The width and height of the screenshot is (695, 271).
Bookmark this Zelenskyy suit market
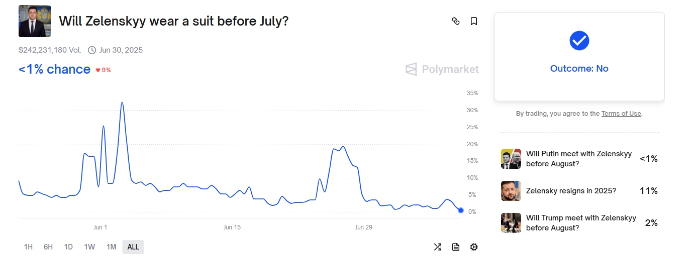tap(473, 21)
